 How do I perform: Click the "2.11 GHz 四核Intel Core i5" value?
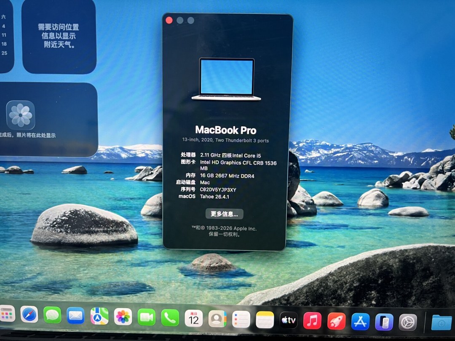pos(230,155)
